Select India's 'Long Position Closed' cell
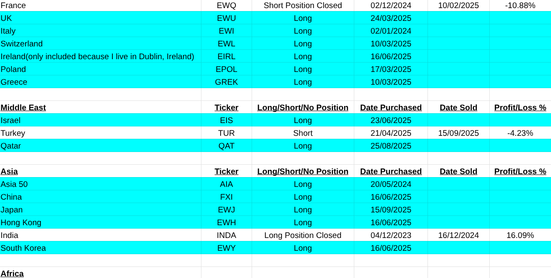The image size is (551, 278). click(x=303, y=235)
